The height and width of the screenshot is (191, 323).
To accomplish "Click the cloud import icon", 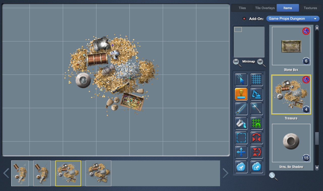I will (x=241, y=167).
